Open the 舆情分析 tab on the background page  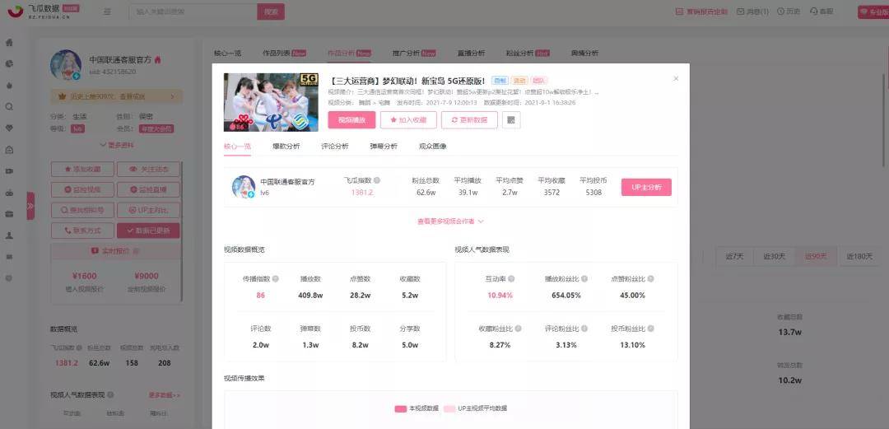[584, 53]
